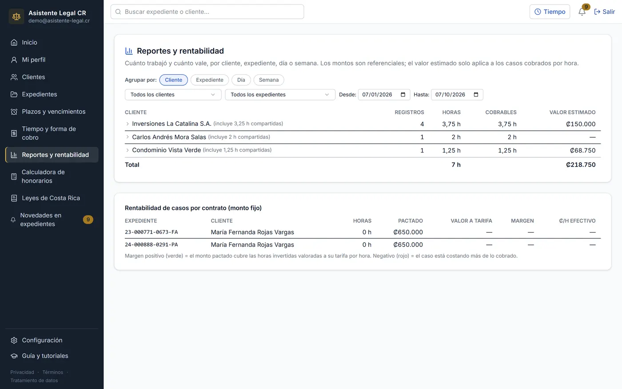This screenshot has width=622, height=389.
Task: Click the COBRABLES column header
Action: [501, 112]
